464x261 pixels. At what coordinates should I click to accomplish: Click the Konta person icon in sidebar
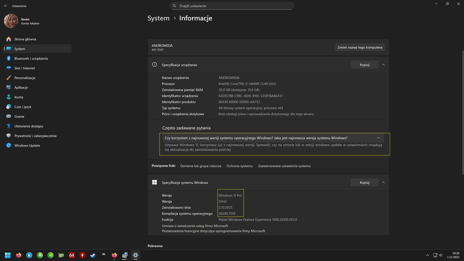point(9,97)
